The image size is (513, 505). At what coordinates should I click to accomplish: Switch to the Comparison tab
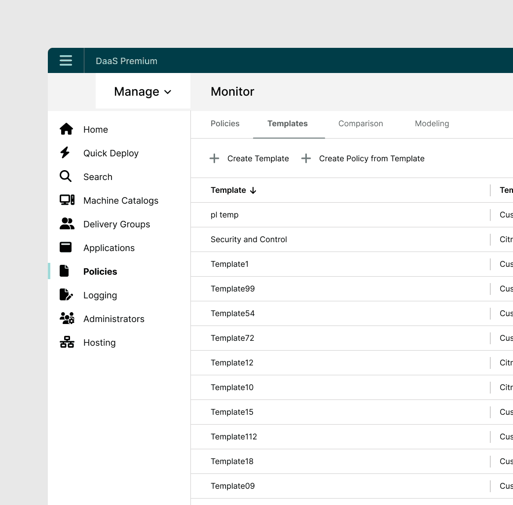pos(361,124)
